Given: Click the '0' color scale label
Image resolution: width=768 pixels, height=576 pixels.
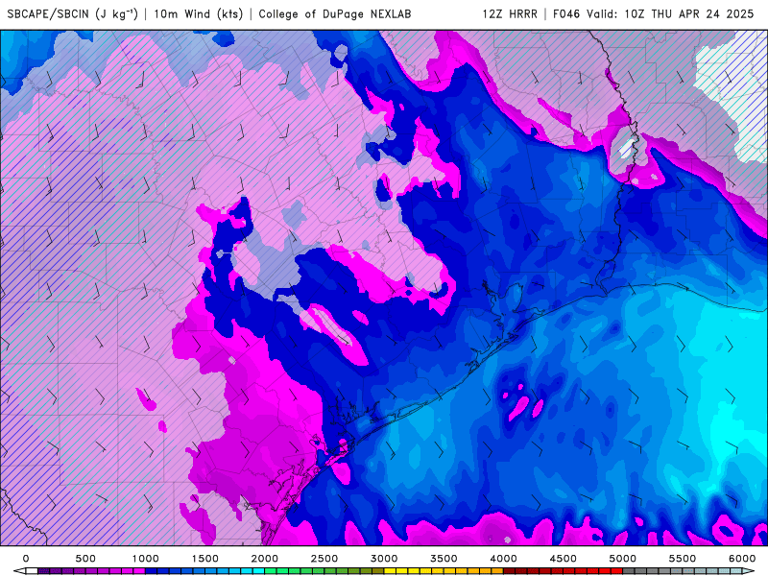Looking at the screenshot, I should (26, 559).
